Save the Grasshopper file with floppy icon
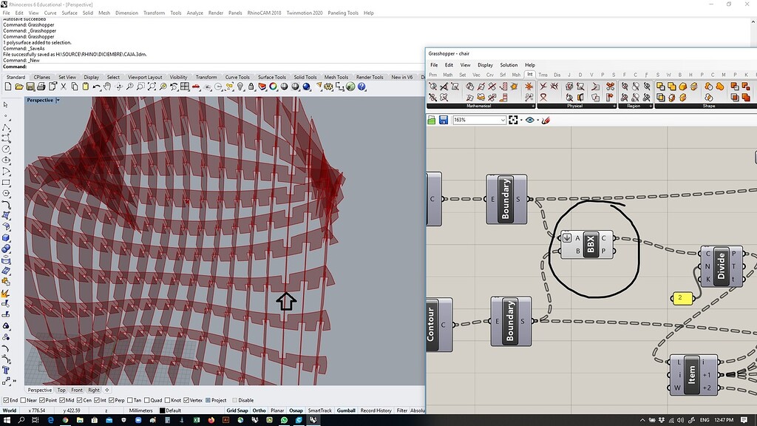Image resolution: width=757 pixels, height=426 pixels. coord(443,120)
